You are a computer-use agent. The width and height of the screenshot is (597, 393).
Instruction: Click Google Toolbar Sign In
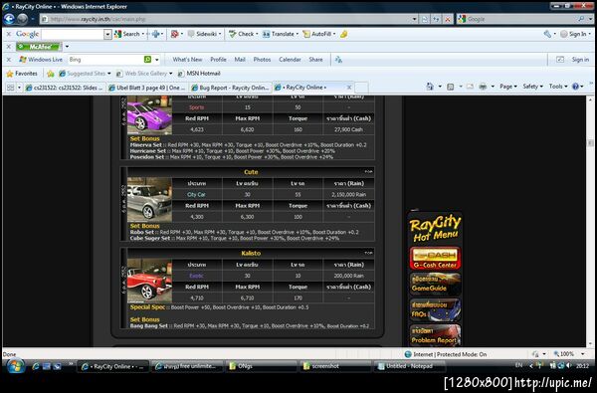(575, 34)
